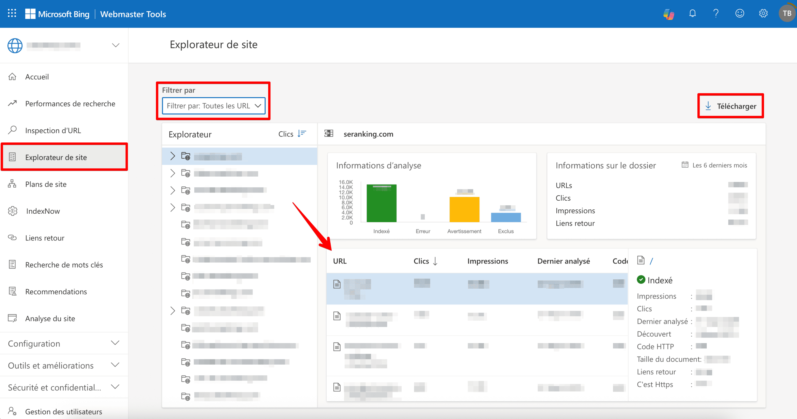This screenshot has height=419, width=797.
Task: Open the settings gear icon
Action: point(763,13)
